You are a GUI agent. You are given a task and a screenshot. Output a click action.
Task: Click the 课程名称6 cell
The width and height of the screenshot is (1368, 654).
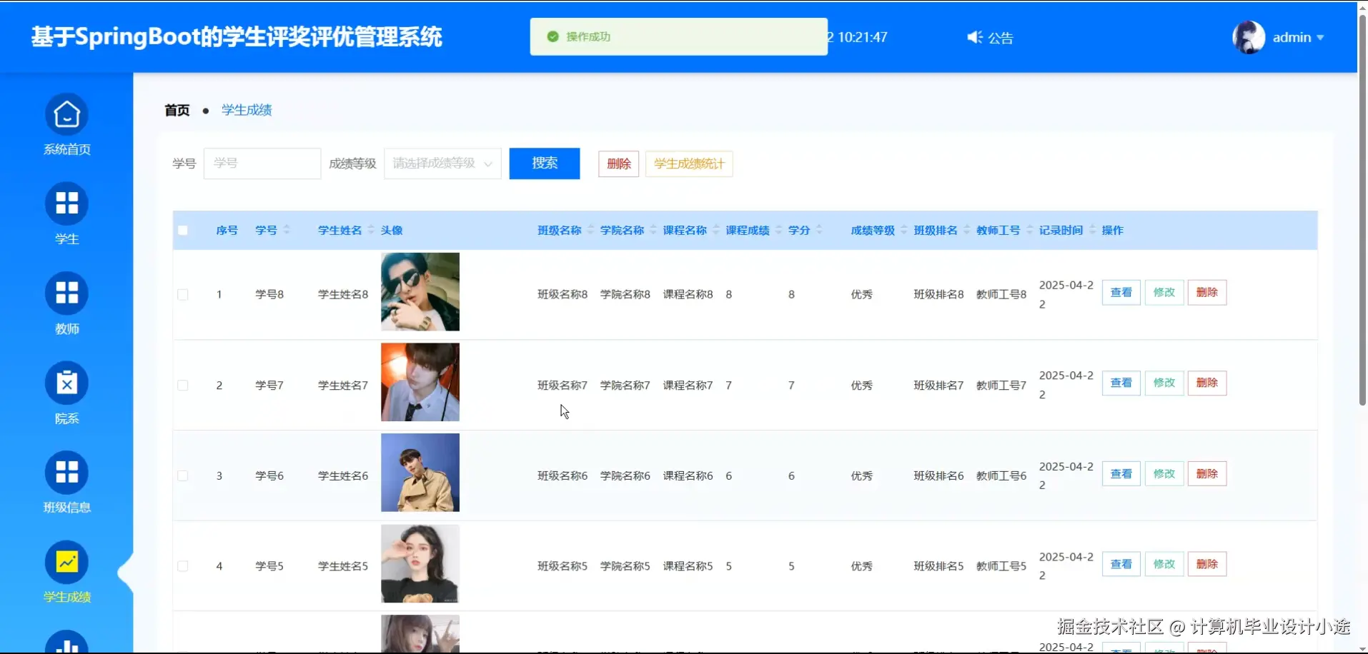(688, 476)
